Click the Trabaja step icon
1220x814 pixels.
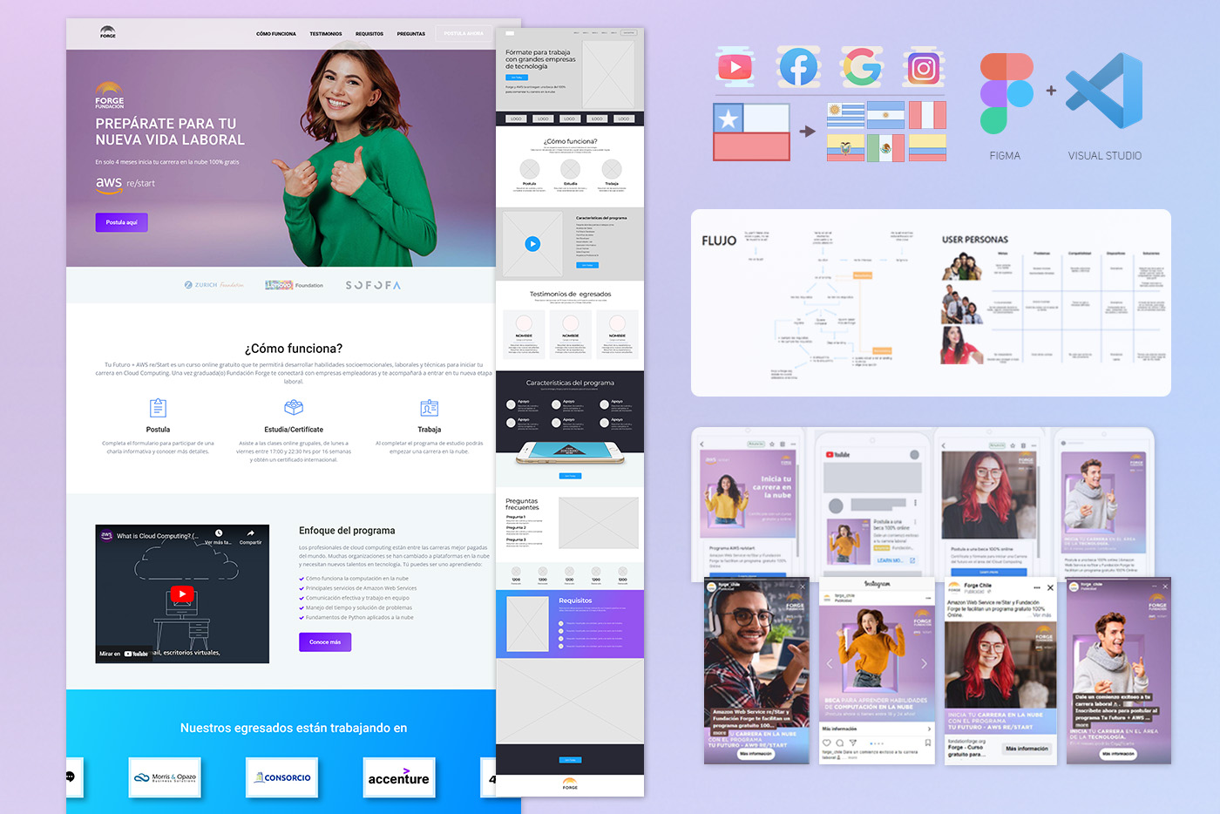pos(429,408)
